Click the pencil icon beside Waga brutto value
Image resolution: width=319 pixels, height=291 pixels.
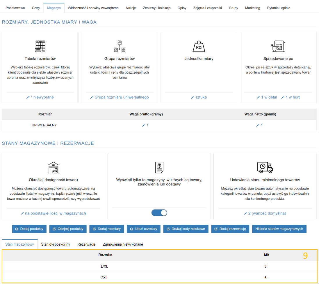pos(144,125)
